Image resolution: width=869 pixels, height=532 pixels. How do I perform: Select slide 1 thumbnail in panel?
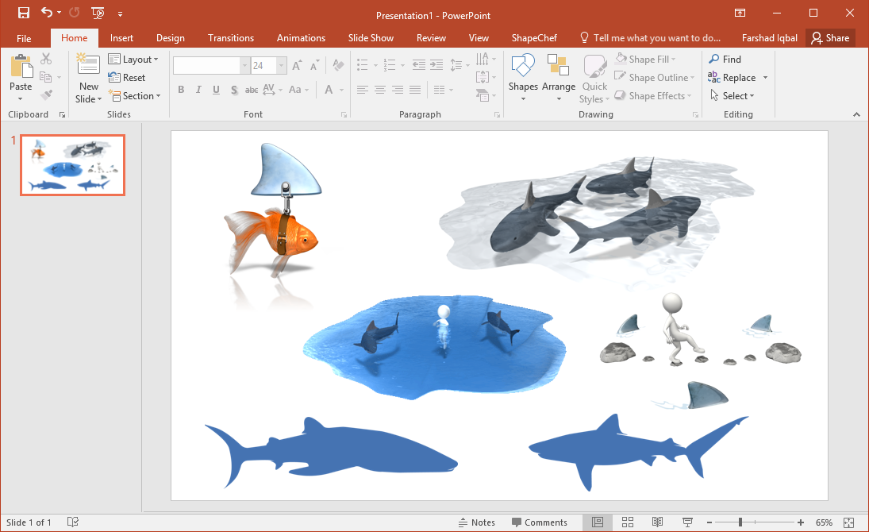72,164
